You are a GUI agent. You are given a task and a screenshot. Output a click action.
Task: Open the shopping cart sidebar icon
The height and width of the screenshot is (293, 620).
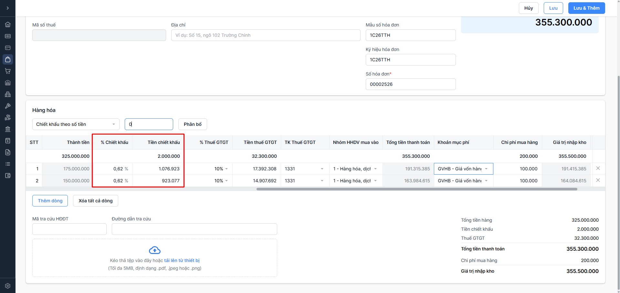point(8,71)
